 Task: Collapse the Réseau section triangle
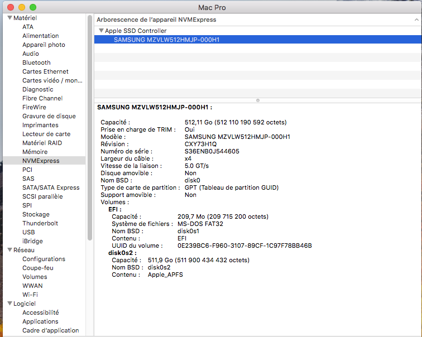[x=9, y=250]
